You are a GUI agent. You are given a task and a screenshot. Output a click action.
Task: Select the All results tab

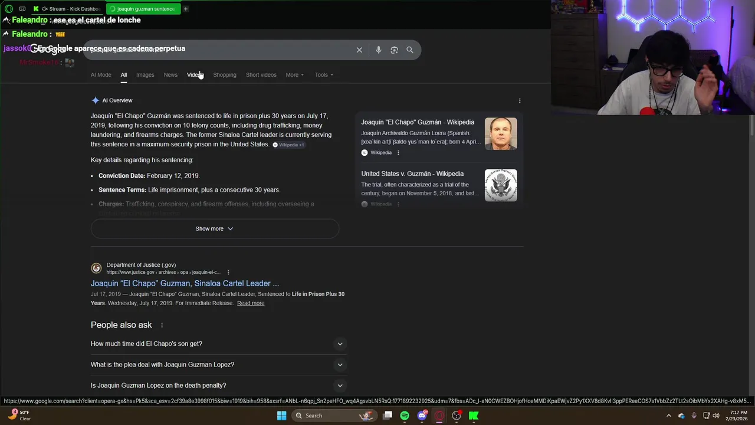(x=124, y=75)
